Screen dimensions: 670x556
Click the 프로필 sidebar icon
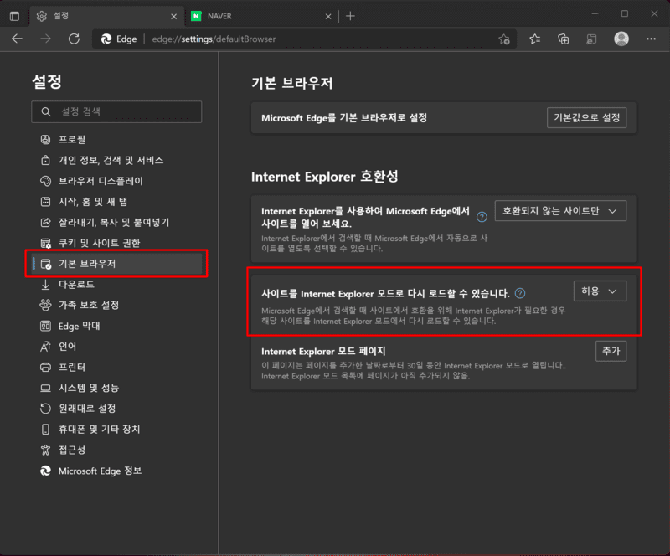click(x=45, y=139)
